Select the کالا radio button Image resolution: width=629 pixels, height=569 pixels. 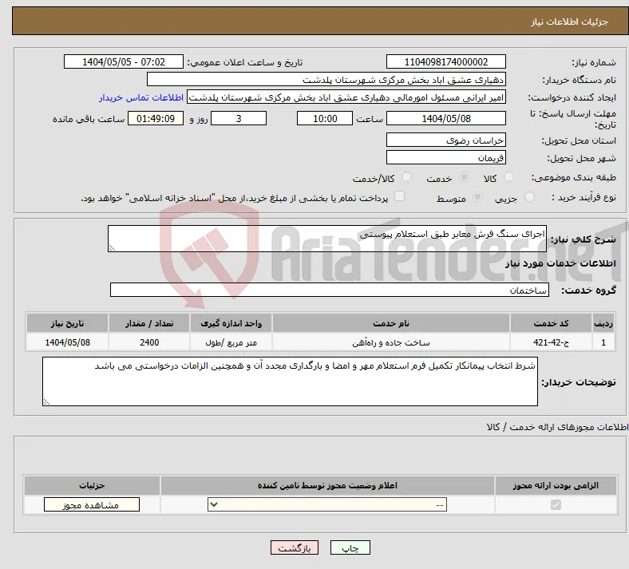pyautogui.click(x=508, y=177)
